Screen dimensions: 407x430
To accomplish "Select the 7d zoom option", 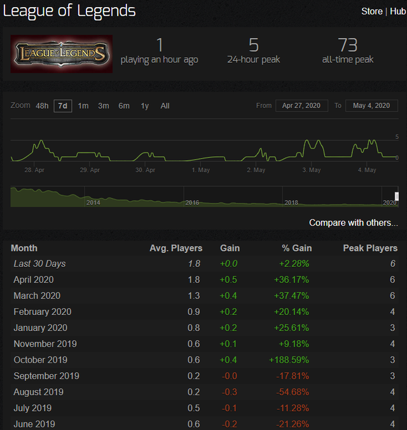I will click(62, 106).
